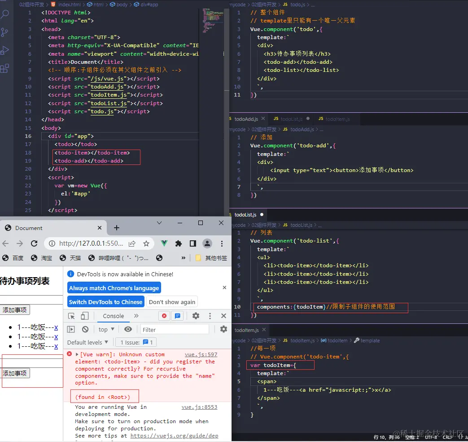Open the Chrome three-dot menu
Image resolution: width=468 pixels, height=442 pixels.
[x=222, y=243]
